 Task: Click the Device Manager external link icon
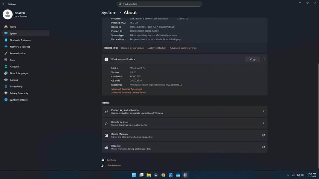[x=263, y=135]
